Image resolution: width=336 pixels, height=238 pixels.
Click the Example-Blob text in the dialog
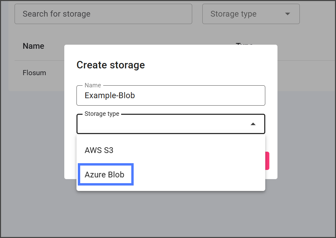[110, 95]
